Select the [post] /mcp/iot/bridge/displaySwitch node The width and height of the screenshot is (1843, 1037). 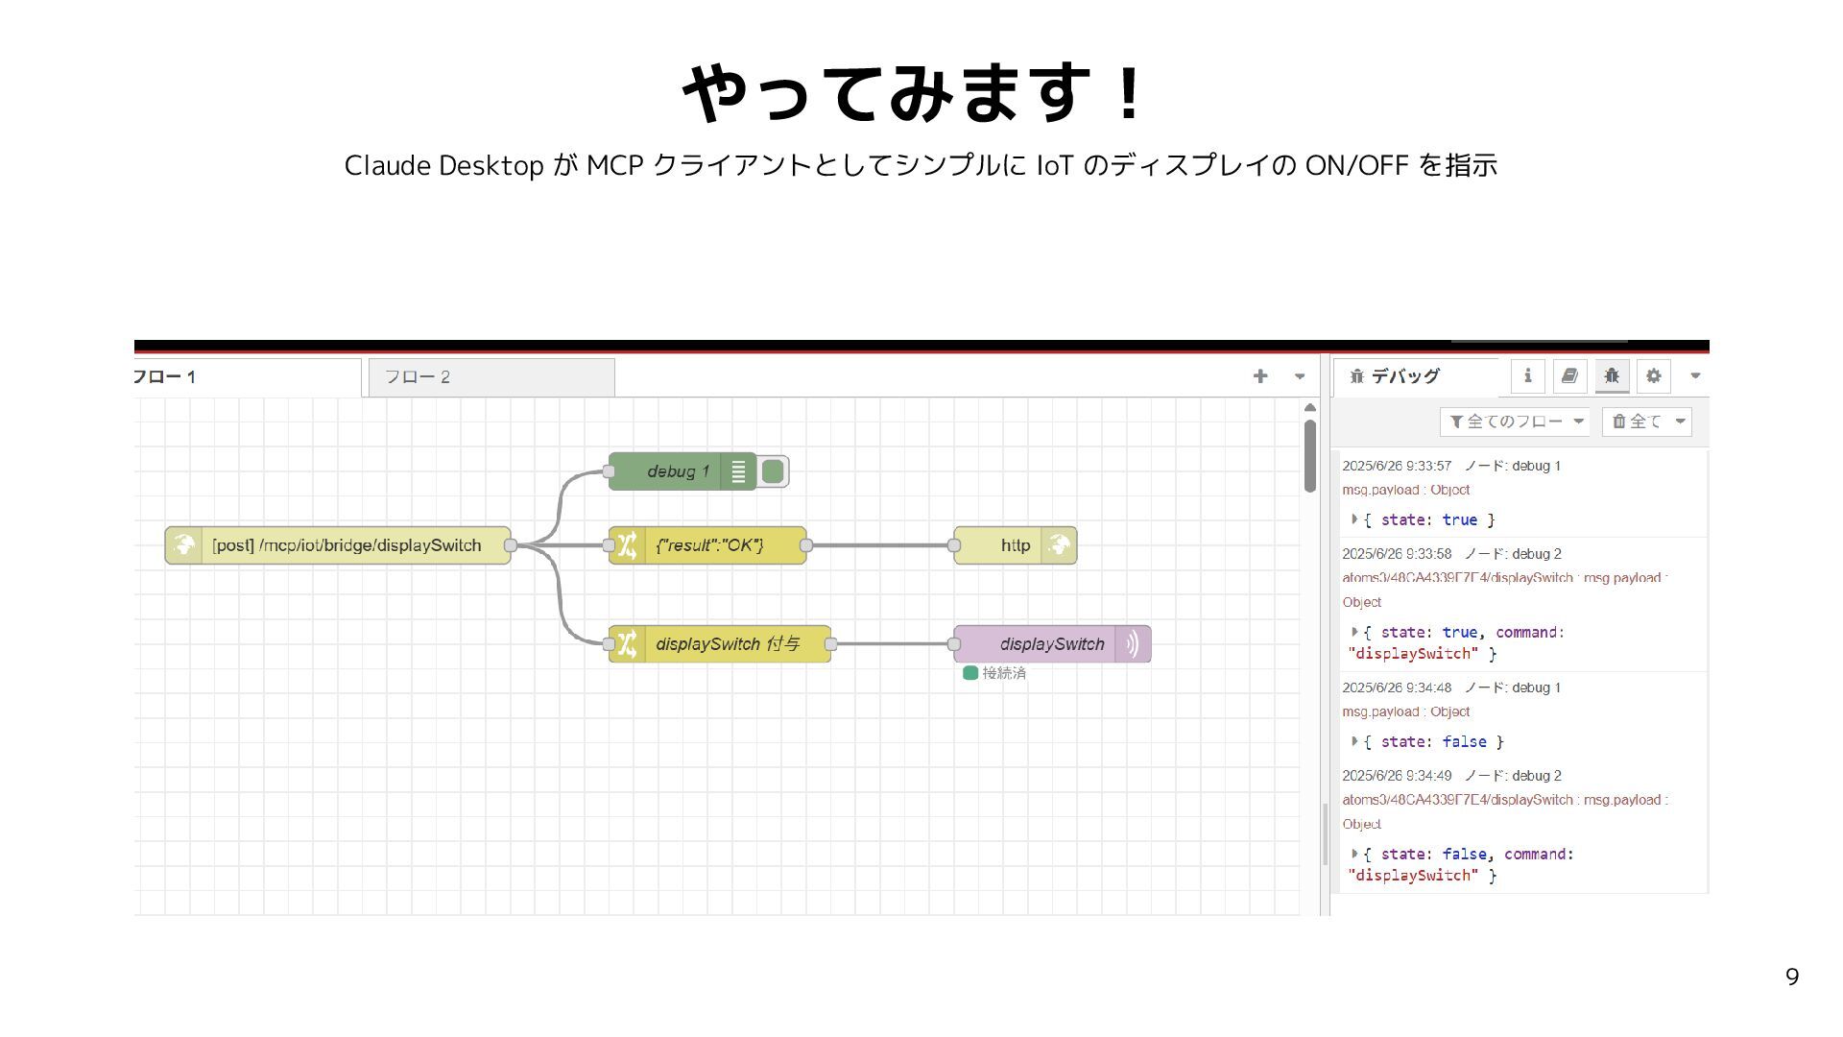point(338,545)
